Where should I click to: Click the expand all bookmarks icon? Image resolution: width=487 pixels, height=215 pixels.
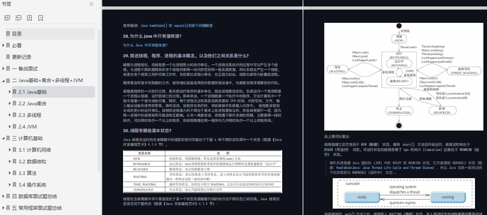(x=7, y=18)
